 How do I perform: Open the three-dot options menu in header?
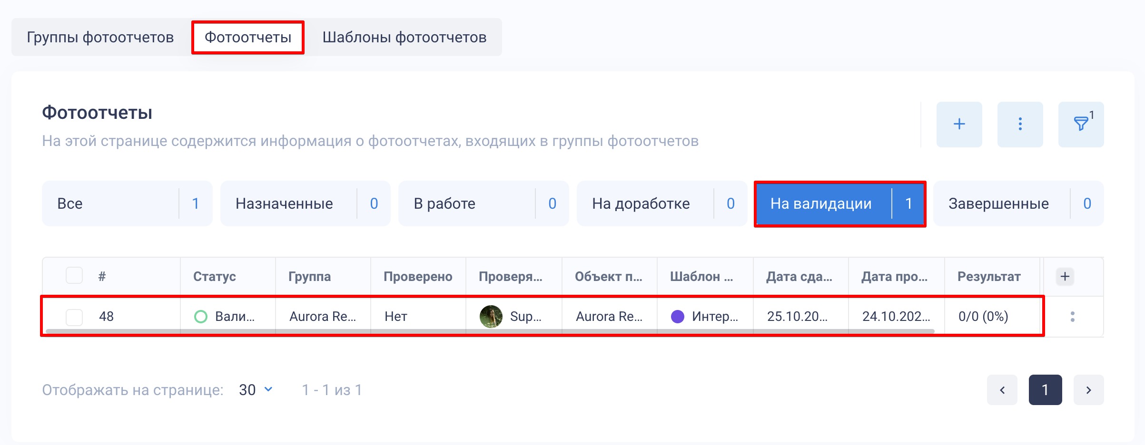tap(1020, 125)
